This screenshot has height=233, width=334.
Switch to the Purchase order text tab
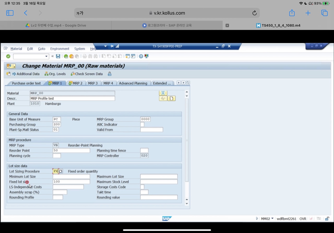tap(26, 83)
